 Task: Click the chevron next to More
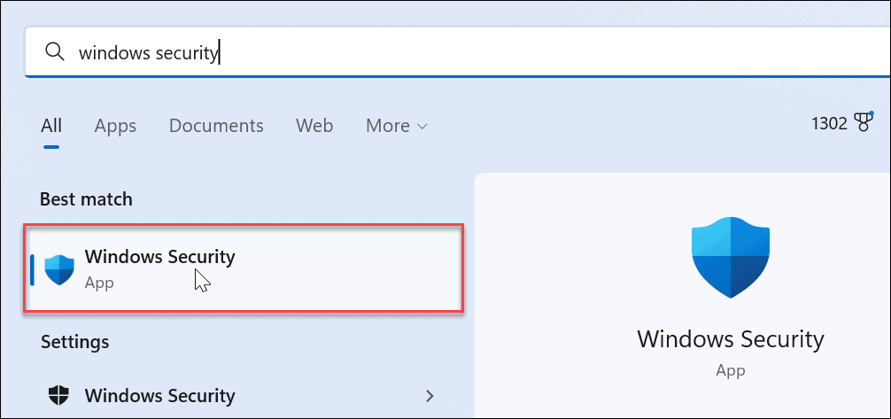click(x=422, y=127)
